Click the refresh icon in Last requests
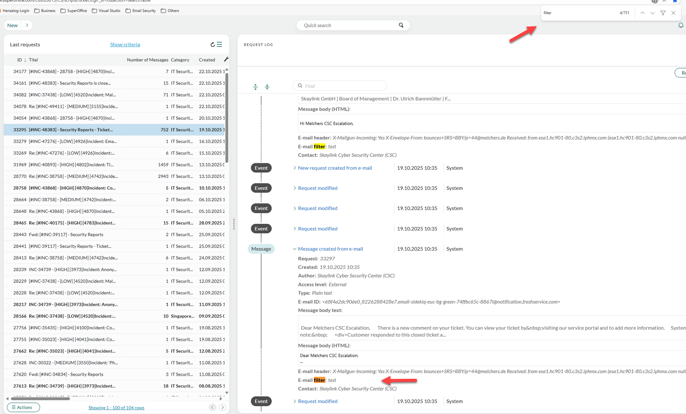 (213, 44)
